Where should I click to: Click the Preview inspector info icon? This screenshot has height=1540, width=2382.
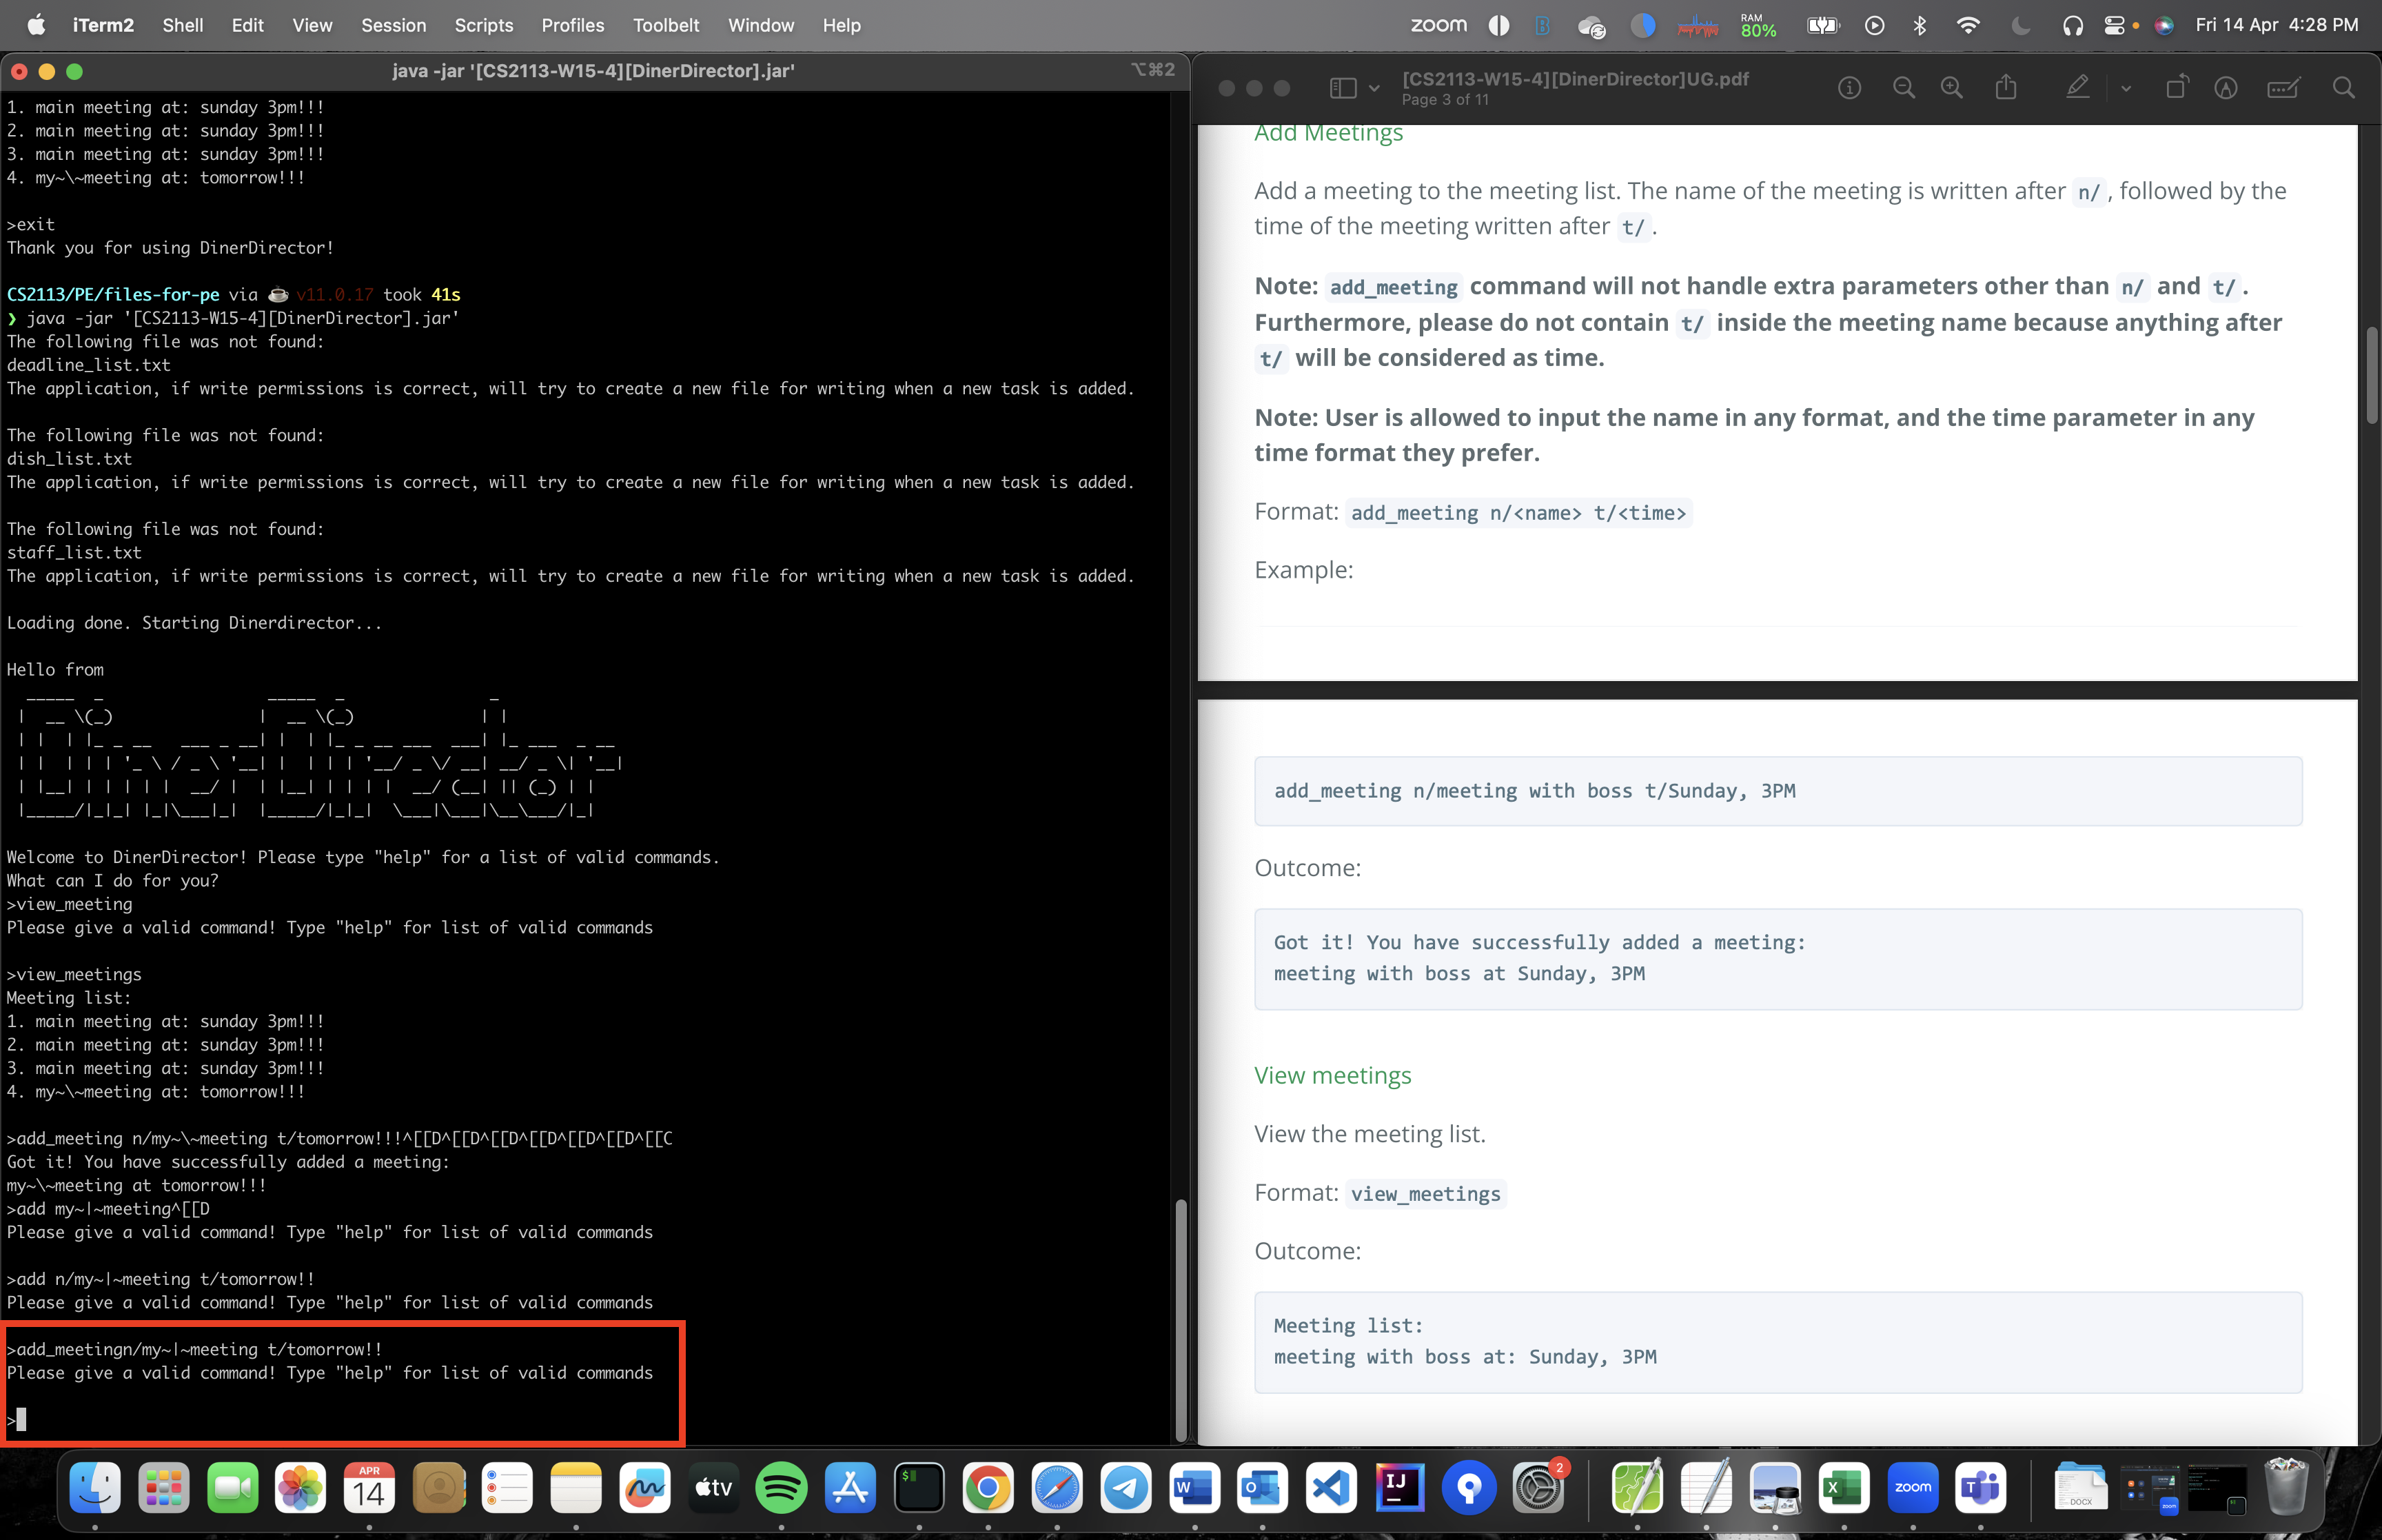click(1849, 88)
